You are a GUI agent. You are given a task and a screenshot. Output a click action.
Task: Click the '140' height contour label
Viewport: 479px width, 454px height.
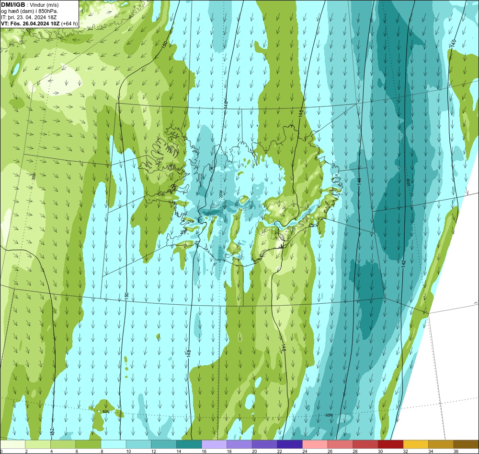tap(454, 43)
